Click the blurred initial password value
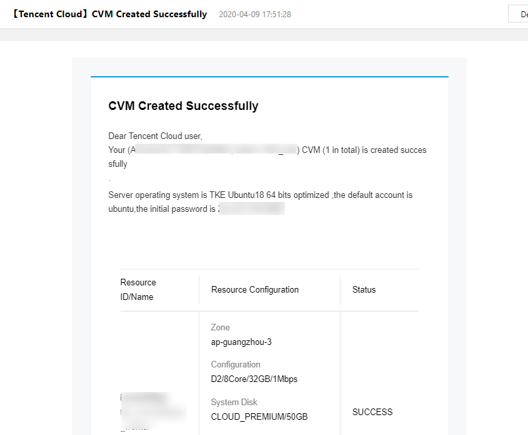528x435 pixels. (252, 209)
